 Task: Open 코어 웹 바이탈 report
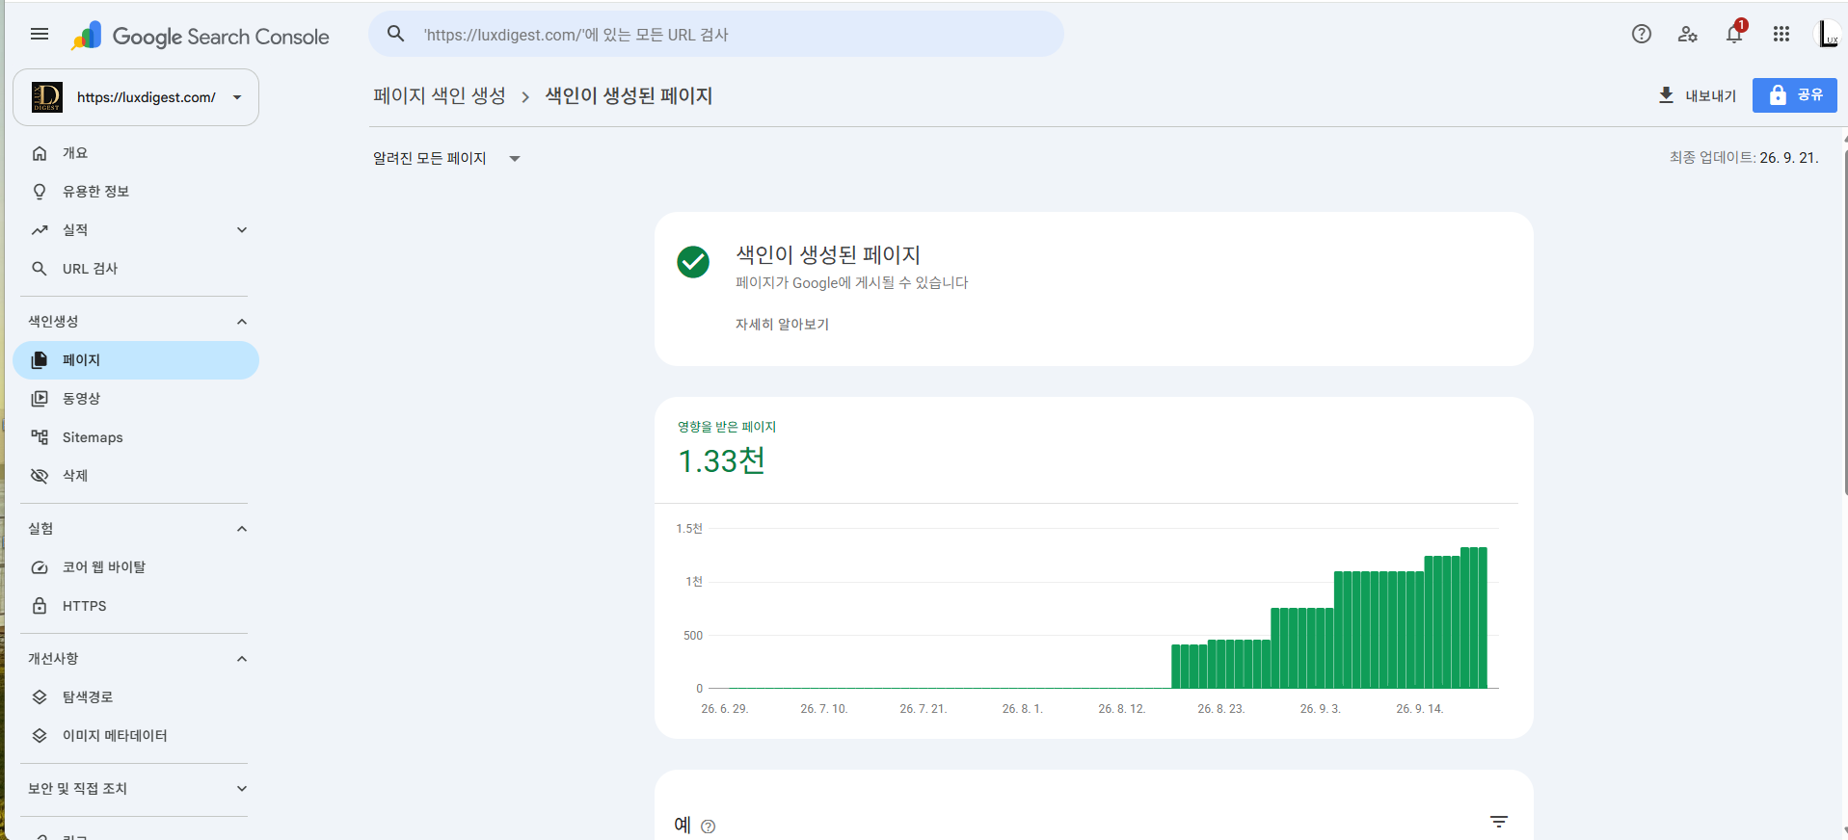[136, 567]
